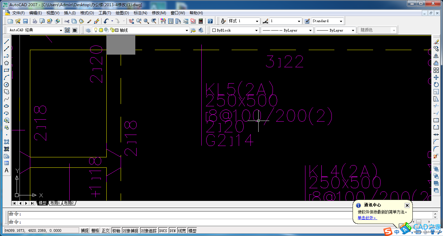The image size is (443, 236).
Task: Select the Rotate modify tool
Action: pyautogui.click(x=436, y=85)
